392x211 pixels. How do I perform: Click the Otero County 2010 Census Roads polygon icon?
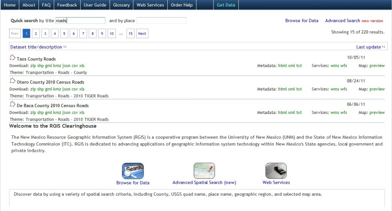click(x=12, y=80)
